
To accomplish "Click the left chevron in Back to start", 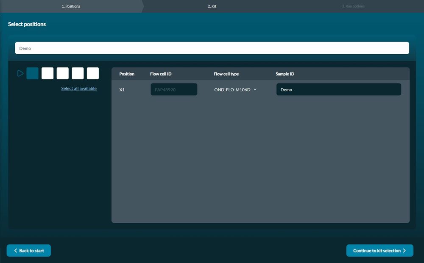I will click(15, 251).
